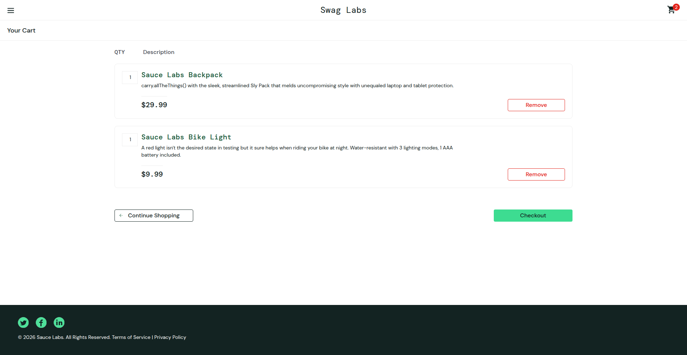This screenshot has width=687, height=355.
Task: Click the $9.99 bike light price
Action: pyautogui.click(x=152, y=174)
